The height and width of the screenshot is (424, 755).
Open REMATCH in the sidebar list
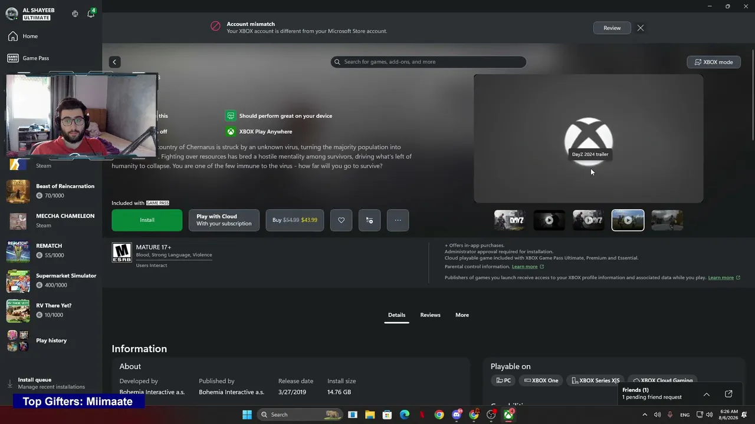(x=51, y=250)
